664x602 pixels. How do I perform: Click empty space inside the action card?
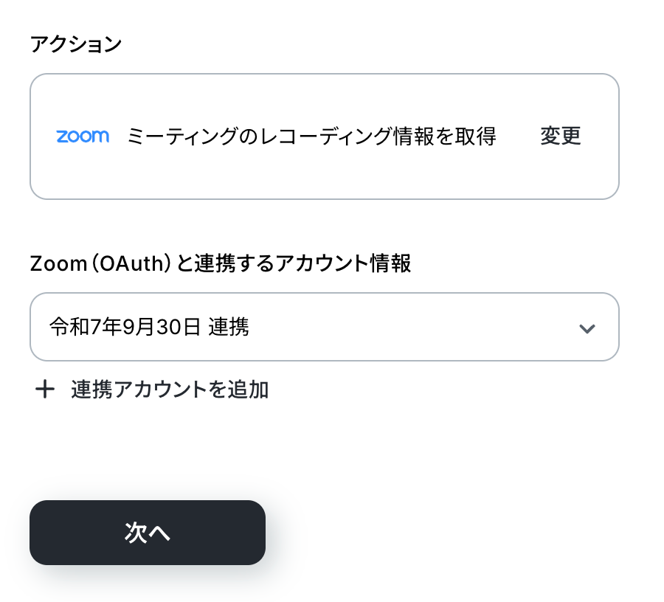click(325, 178)
